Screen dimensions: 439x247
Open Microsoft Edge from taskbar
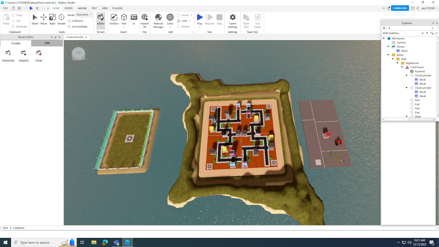[x=105, y=242]
